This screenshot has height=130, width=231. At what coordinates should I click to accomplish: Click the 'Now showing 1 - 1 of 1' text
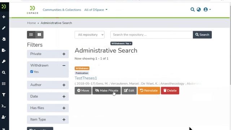tap(91, 58)
